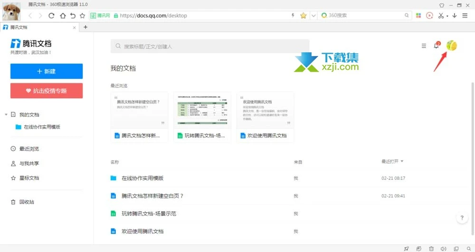Click the back navigation arrow
475x252 pixels.
pyautogui.click(x=30, y=16)
